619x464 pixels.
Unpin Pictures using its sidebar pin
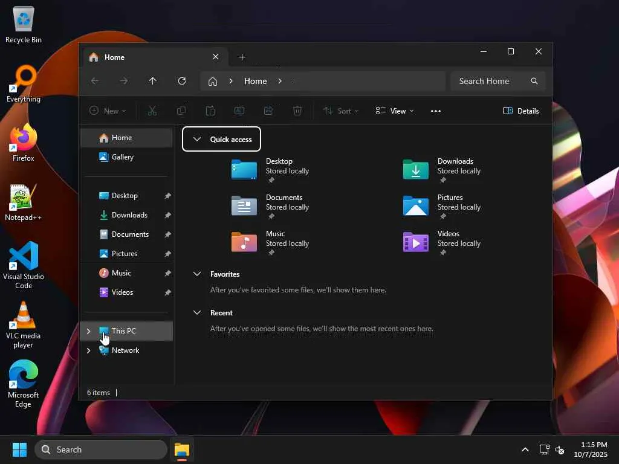pyautogui.click(x=168, y=254)
